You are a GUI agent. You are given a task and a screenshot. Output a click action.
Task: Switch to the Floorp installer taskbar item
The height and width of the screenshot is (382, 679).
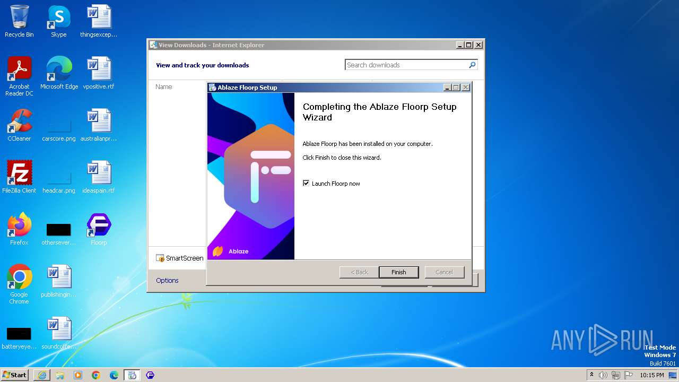pyautogui.click(x=132, y=375)
